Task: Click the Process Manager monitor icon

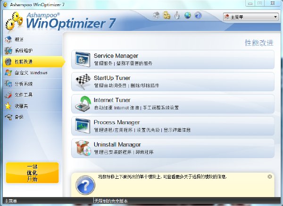Action: pos(83,126)
